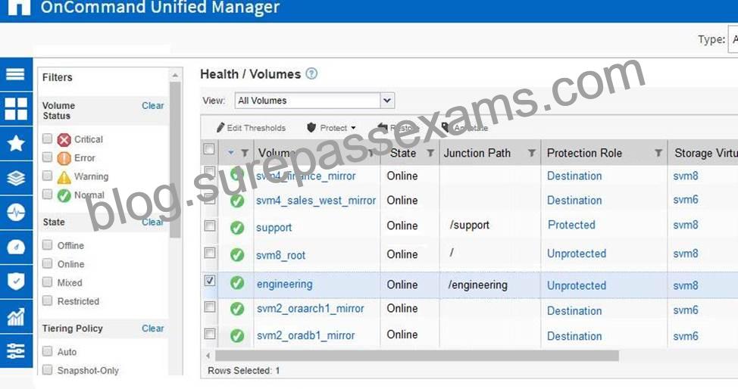The width and height of the screenshot is (738, 389).
Task: Enable the Offline state filter checkbox
Action: pos(47,244)
